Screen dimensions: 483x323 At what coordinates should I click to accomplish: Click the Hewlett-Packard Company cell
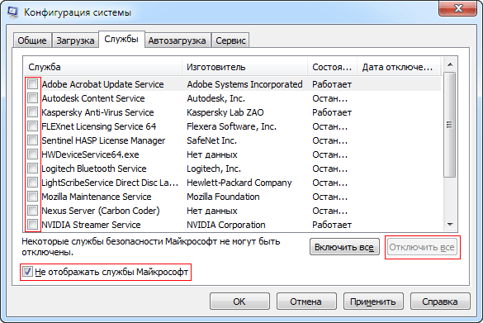(239, 183)
